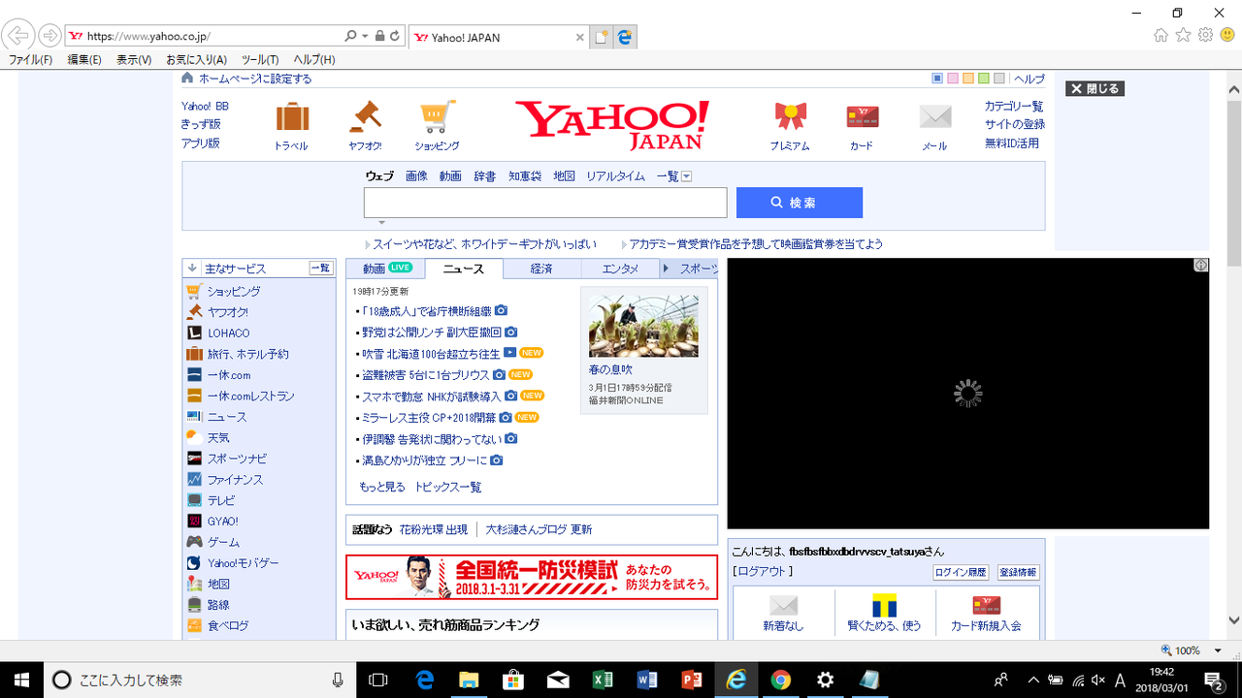Click the weather icon next to 天気
Screen dimensions: 1242x698
(194, 437)
